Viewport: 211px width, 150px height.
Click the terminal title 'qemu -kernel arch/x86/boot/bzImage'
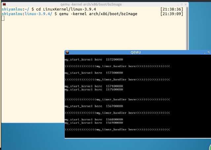coord(91,4)
